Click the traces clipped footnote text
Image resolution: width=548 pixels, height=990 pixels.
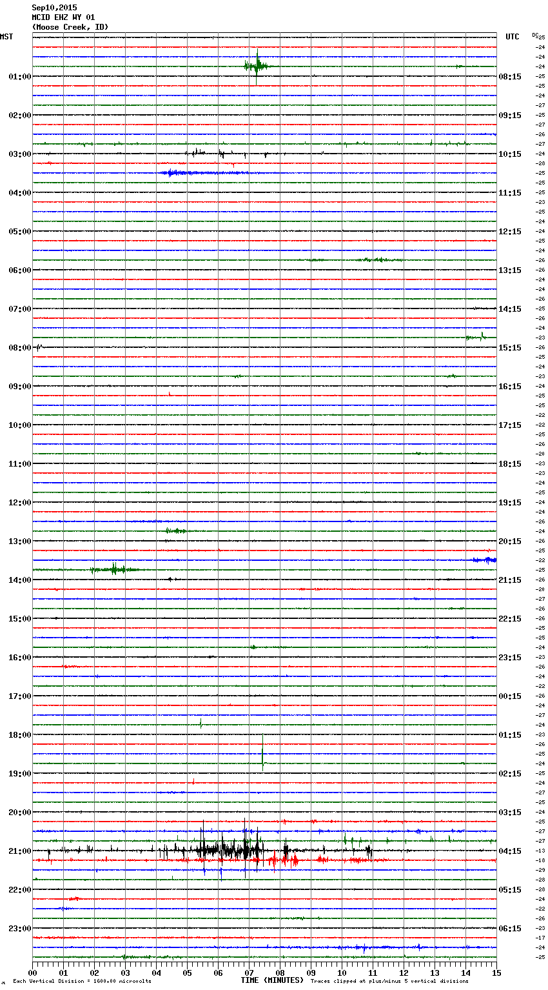click(x=389, y=982)
